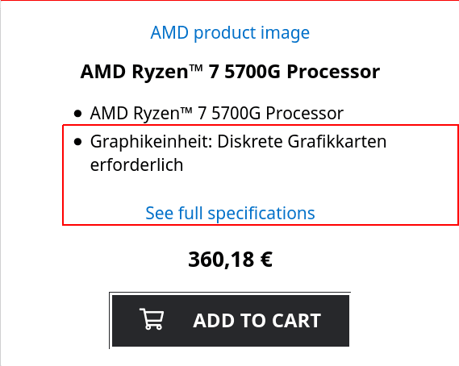Image resolution: width=459 pixels, height=366 pixels.
Task: Click the word erforderlich
Action: pyautogui.click(x=136, y=165)
